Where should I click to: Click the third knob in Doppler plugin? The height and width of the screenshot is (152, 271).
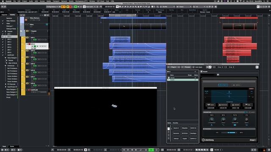point(235,119)
